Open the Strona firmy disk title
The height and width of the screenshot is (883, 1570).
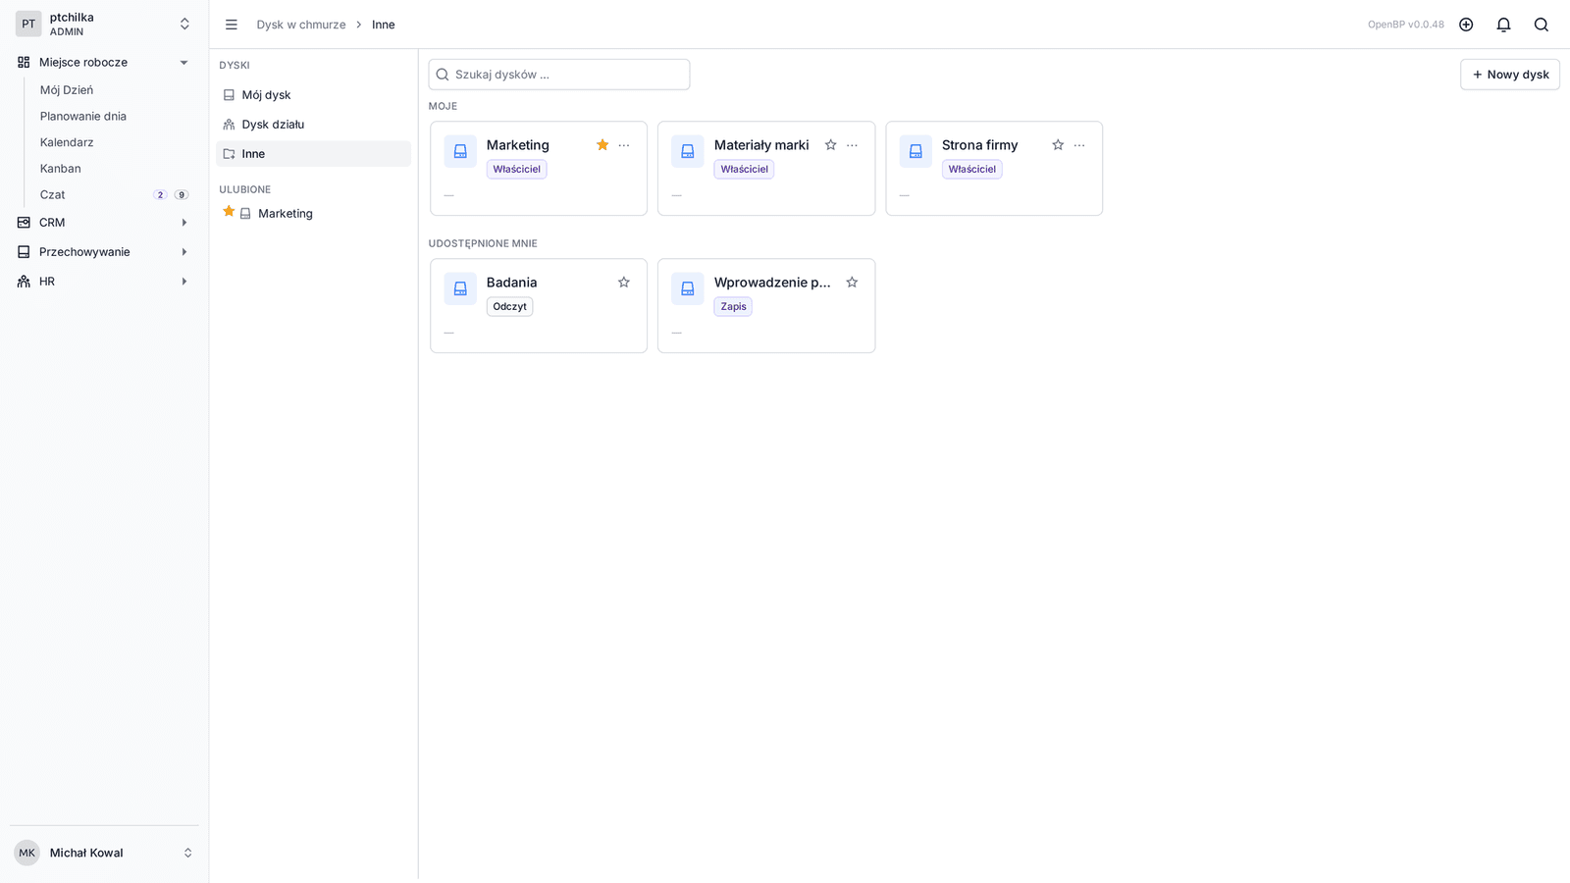[x=980, y=145]
